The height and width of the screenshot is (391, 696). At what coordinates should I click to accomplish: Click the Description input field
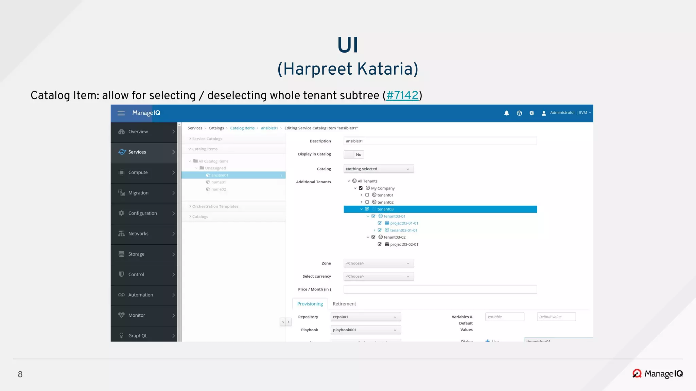tap(440, 141)
